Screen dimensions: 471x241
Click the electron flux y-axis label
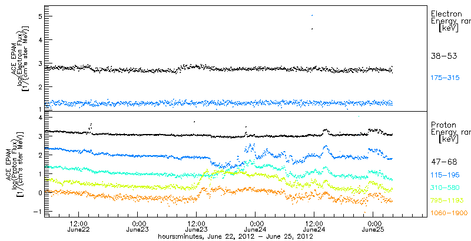pos(21,59)
